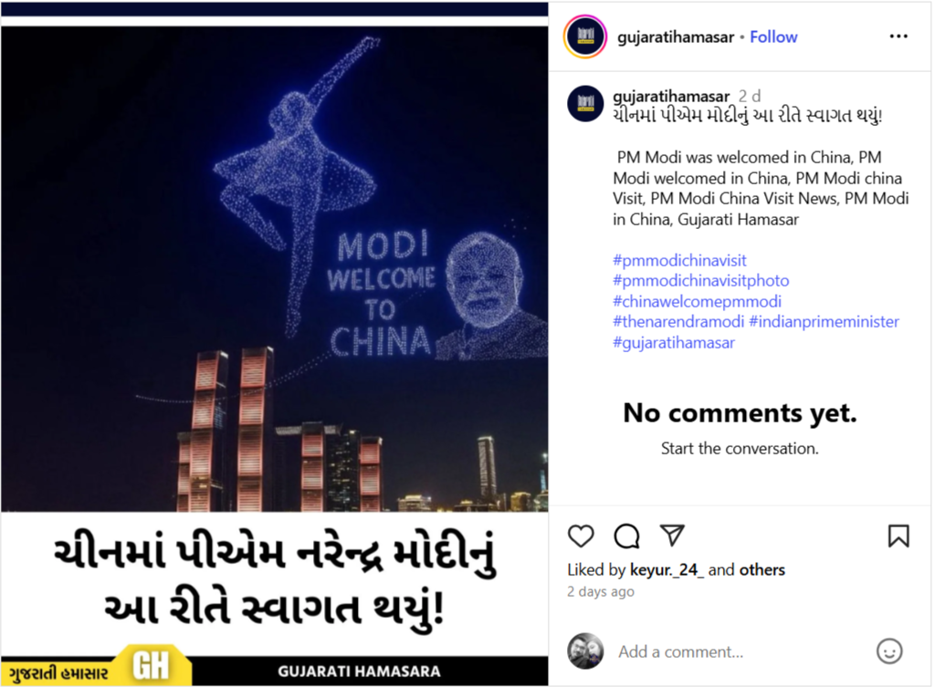Image resolution: width=935 pixels, height=687 pixels.
Task: Click the caption author's avatar
Action: 585,104
